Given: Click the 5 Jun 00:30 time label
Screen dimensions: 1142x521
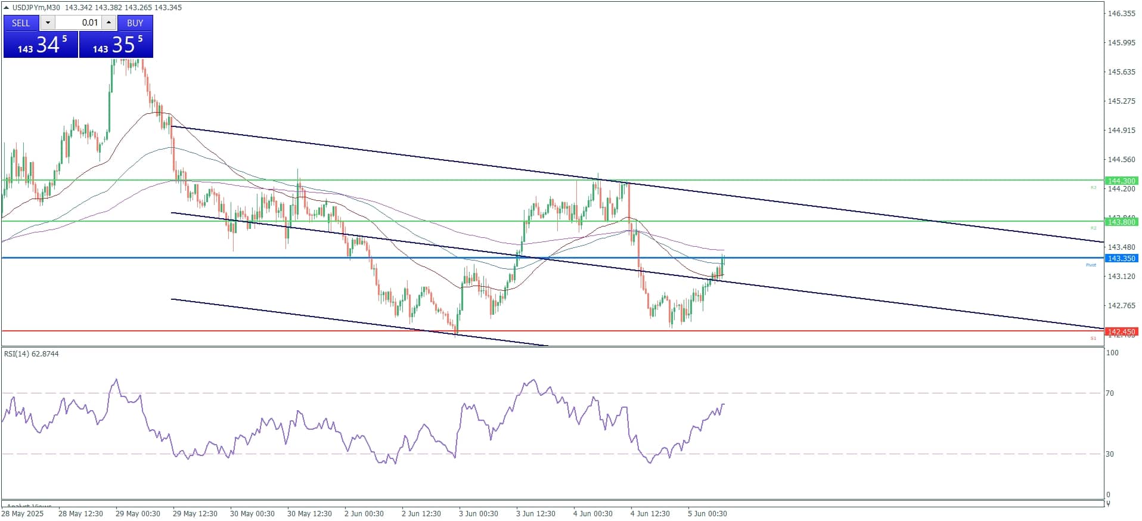Looking at the screenshot, I should point(707,513).
